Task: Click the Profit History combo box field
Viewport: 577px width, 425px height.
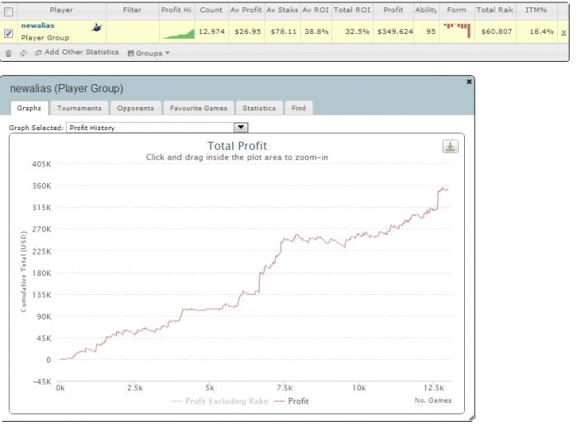Action: pyautogui.click(x=157, y=128)
